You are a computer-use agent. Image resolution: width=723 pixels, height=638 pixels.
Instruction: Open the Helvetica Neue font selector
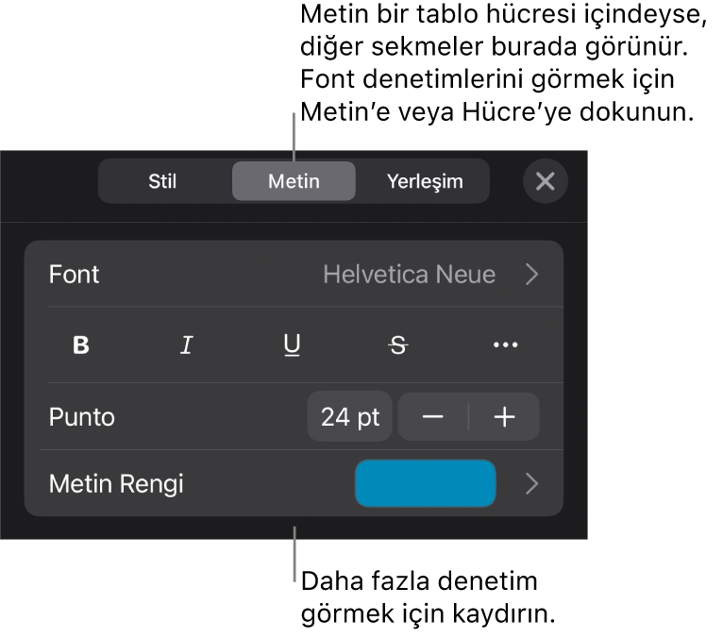coord(410,275)
